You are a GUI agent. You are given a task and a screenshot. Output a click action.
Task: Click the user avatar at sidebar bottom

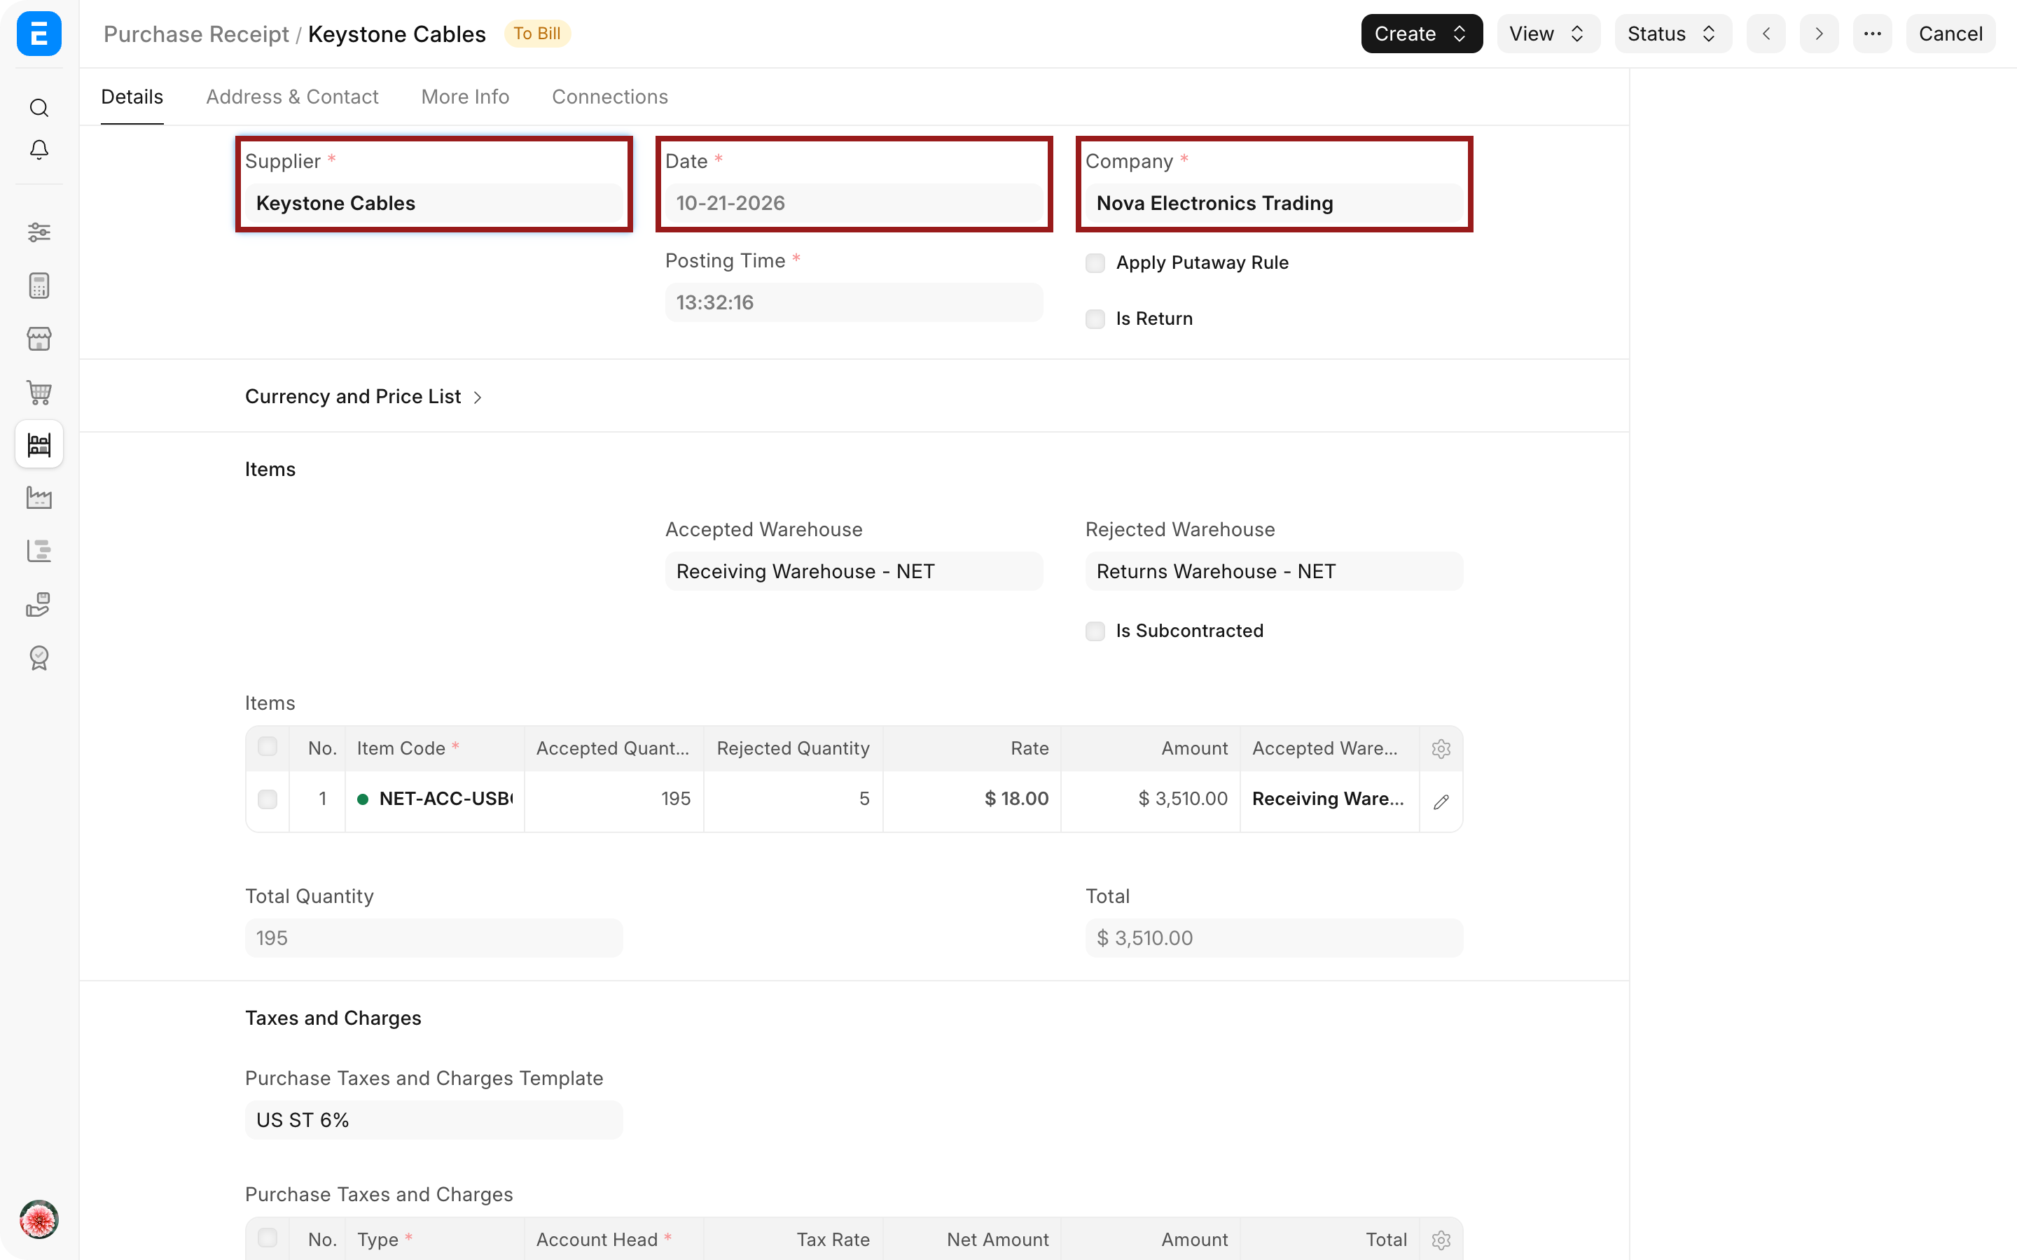tap(39, 1219)
